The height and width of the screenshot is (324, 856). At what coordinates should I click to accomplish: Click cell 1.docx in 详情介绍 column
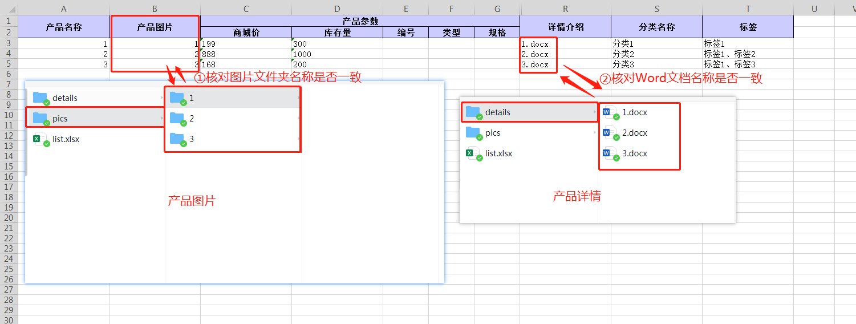point(565,43)
